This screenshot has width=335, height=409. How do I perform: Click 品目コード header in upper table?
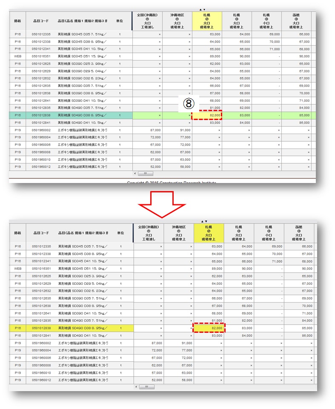pyautogui.click(x=41, y=21)
